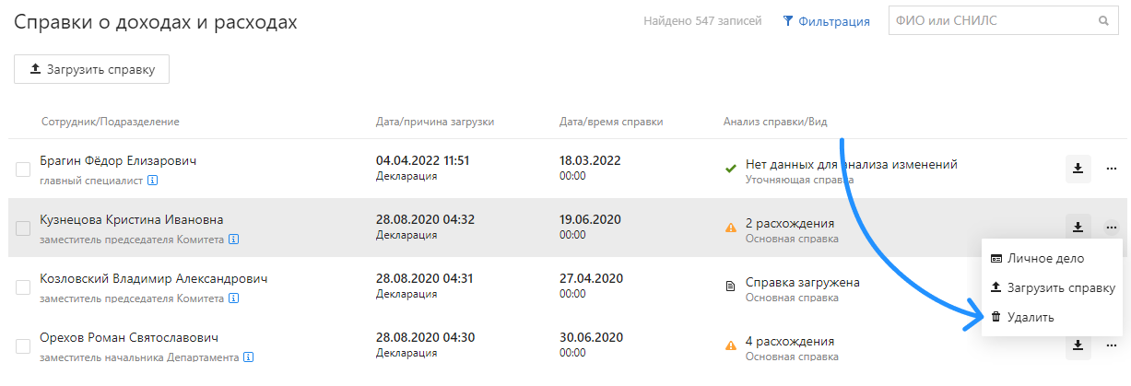Select Загрузить справку in the context menu
Screen dimensions: 1131x386
click(x=1052, y=287)
